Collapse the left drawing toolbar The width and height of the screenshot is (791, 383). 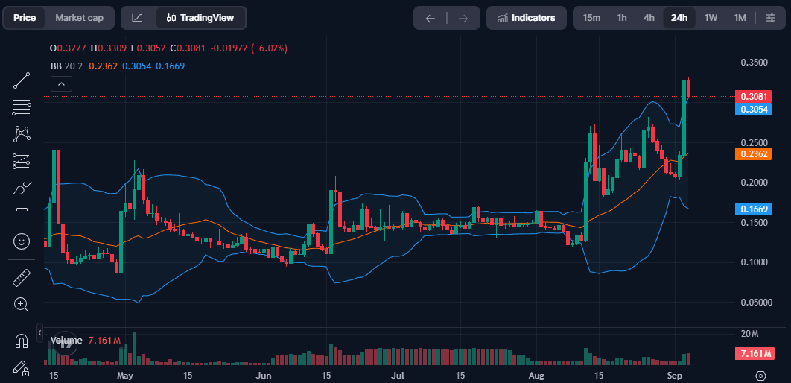click(x=40, y=332)
